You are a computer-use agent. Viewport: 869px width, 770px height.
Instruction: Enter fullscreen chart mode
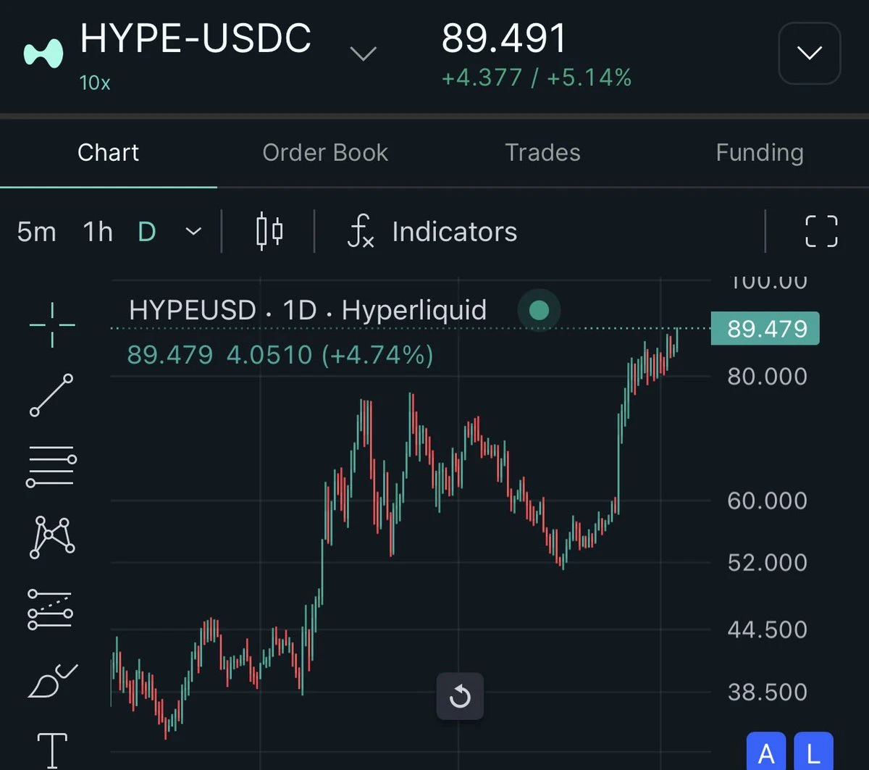[x=821, y=232]
